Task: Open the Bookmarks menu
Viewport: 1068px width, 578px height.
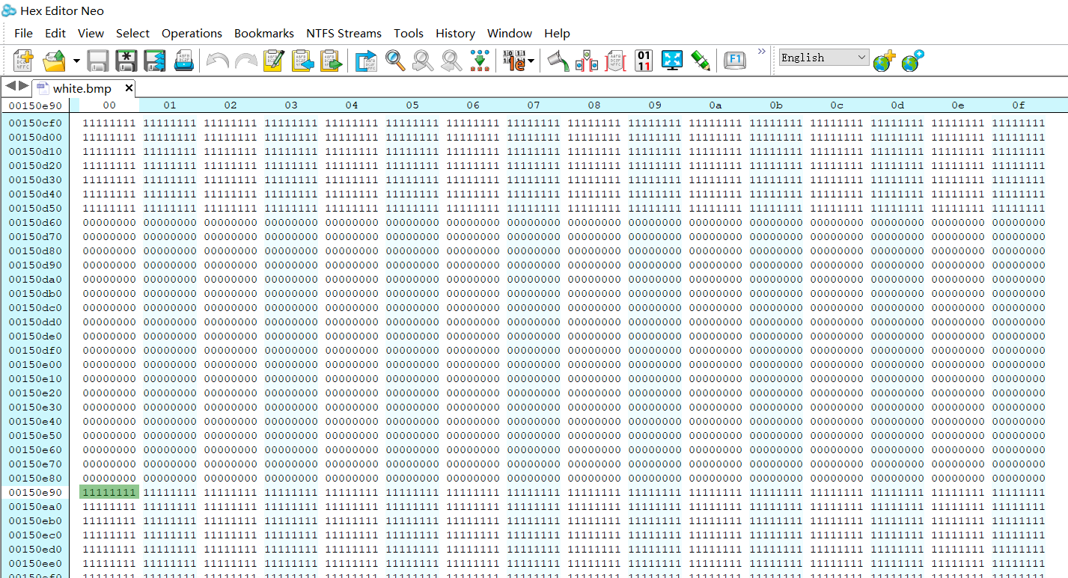Action: tap(264, 33)
